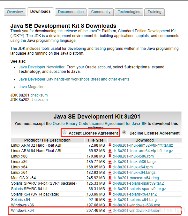Click the 72.98 MB file size cell

pyautogui.click(x=97, y=145)
